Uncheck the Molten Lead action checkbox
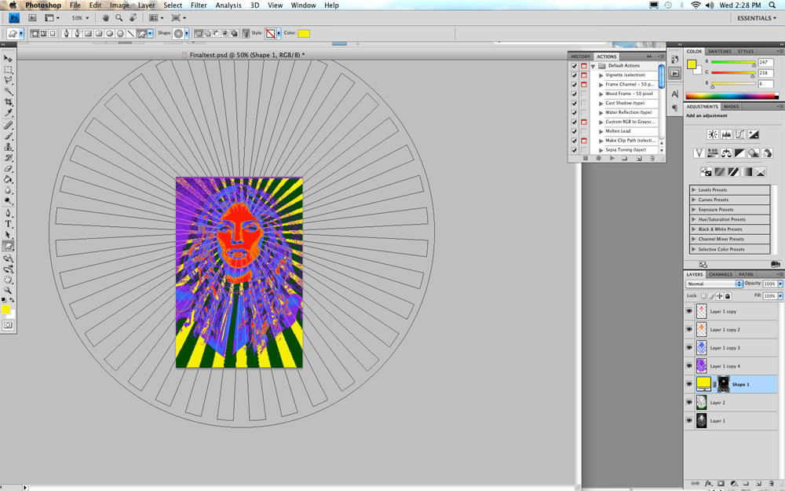 [575, 131]
